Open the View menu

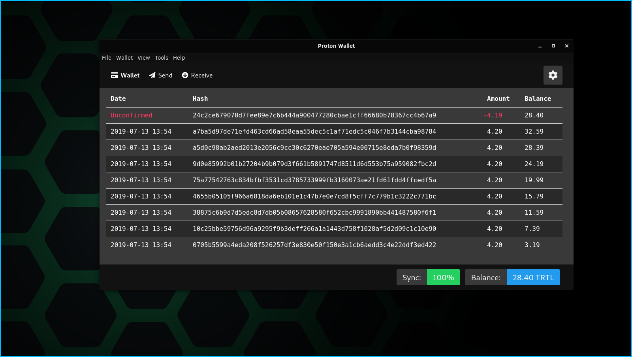coord(144,58)
